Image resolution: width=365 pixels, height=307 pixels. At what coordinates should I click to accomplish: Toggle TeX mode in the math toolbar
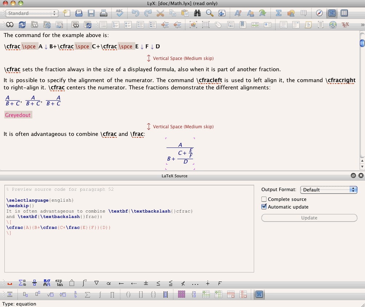[x=259, y=294]
